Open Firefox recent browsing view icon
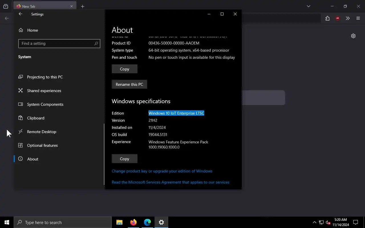 [6, 6]
